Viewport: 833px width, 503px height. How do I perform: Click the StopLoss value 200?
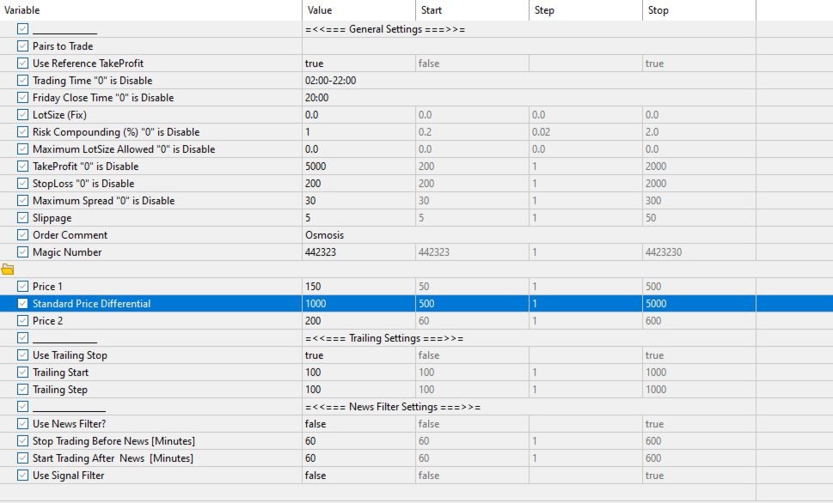tap(313, 183)
